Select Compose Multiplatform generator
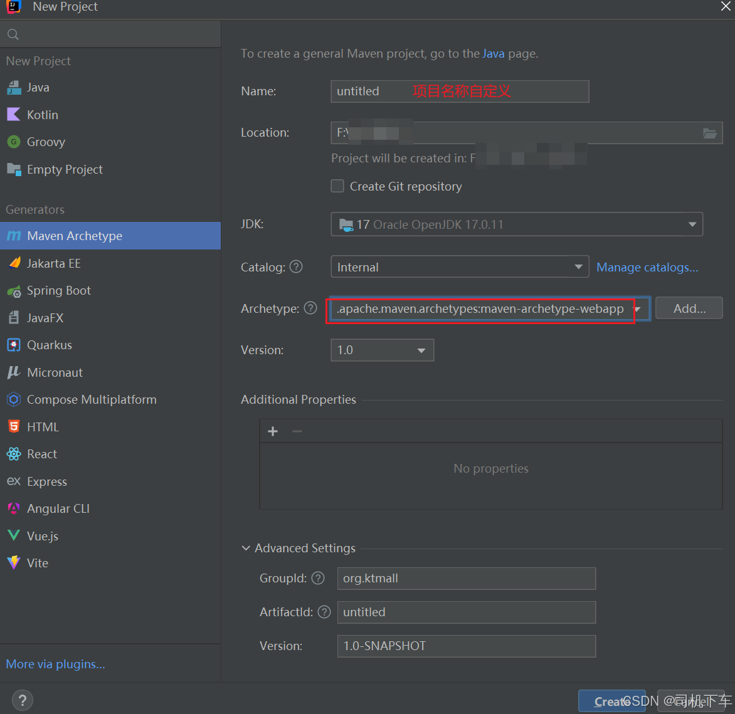This screenshot has width=735, height=714. pyautogui.click(x=110, y=400)
